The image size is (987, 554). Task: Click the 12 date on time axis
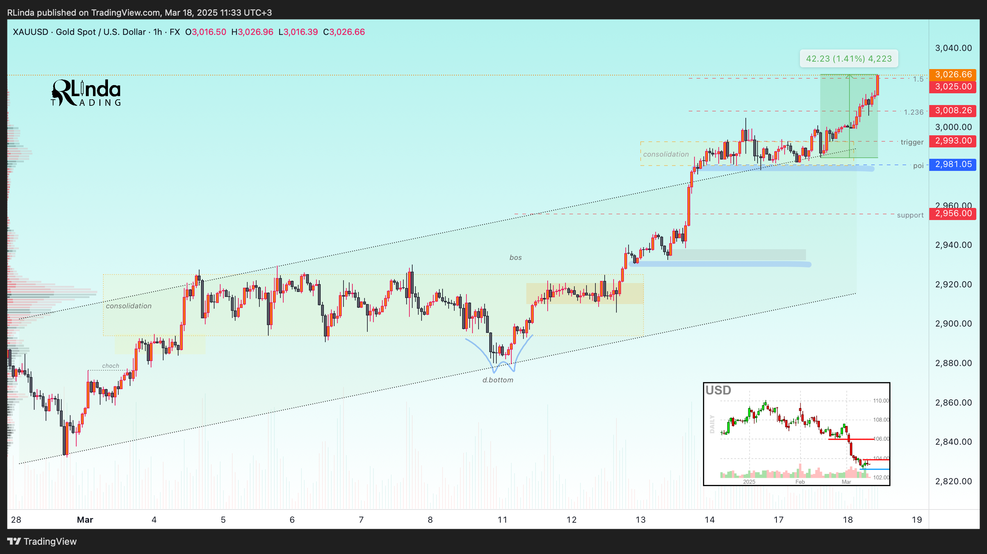571,520
